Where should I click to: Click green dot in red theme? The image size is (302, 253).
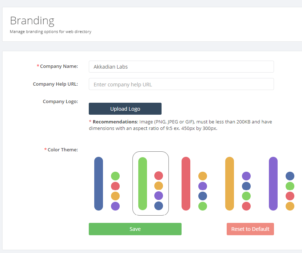(203, 206)
